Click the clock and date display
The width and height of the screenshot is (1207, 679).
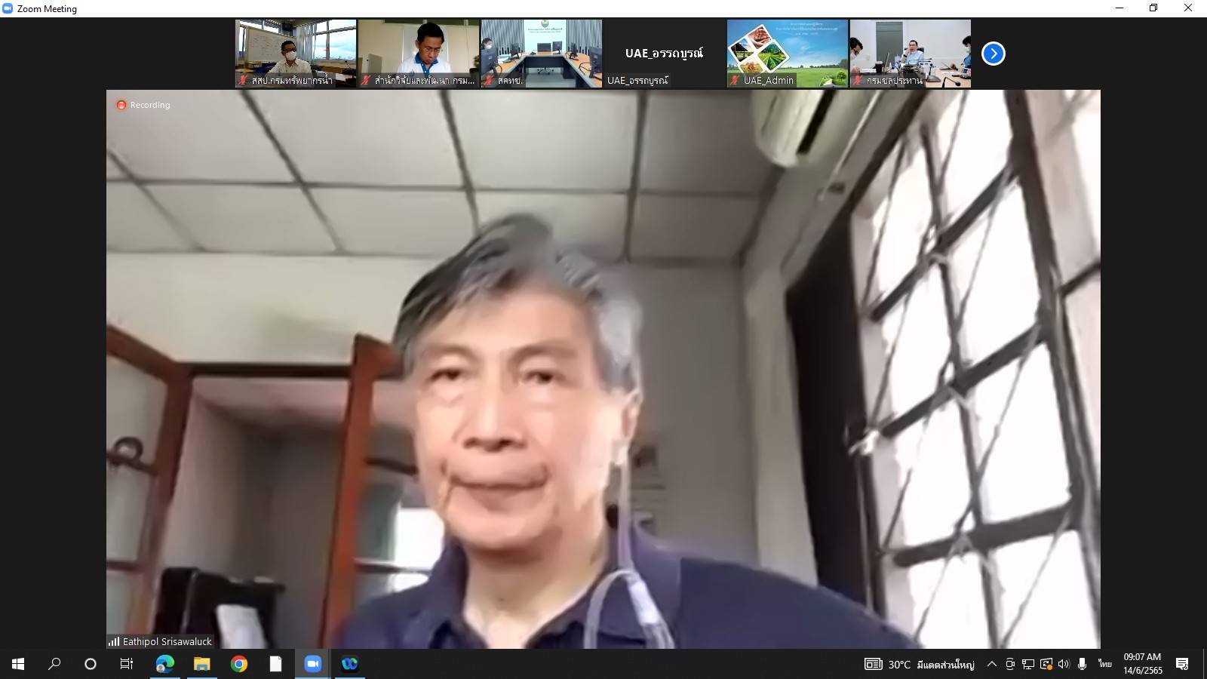pos(1142,664)
